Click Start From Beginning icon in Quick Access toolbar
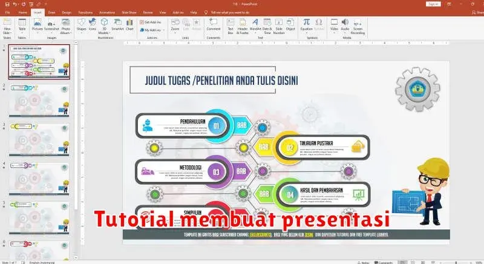Image resolution: width=484 pixels, height=264 pixels. click(x=31, y=4)
